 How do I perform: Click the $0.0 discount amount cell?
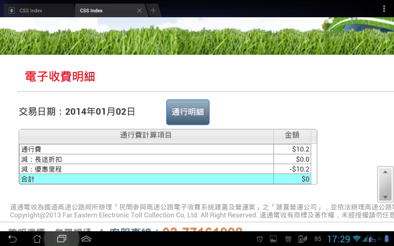click(x=292, y=159)
